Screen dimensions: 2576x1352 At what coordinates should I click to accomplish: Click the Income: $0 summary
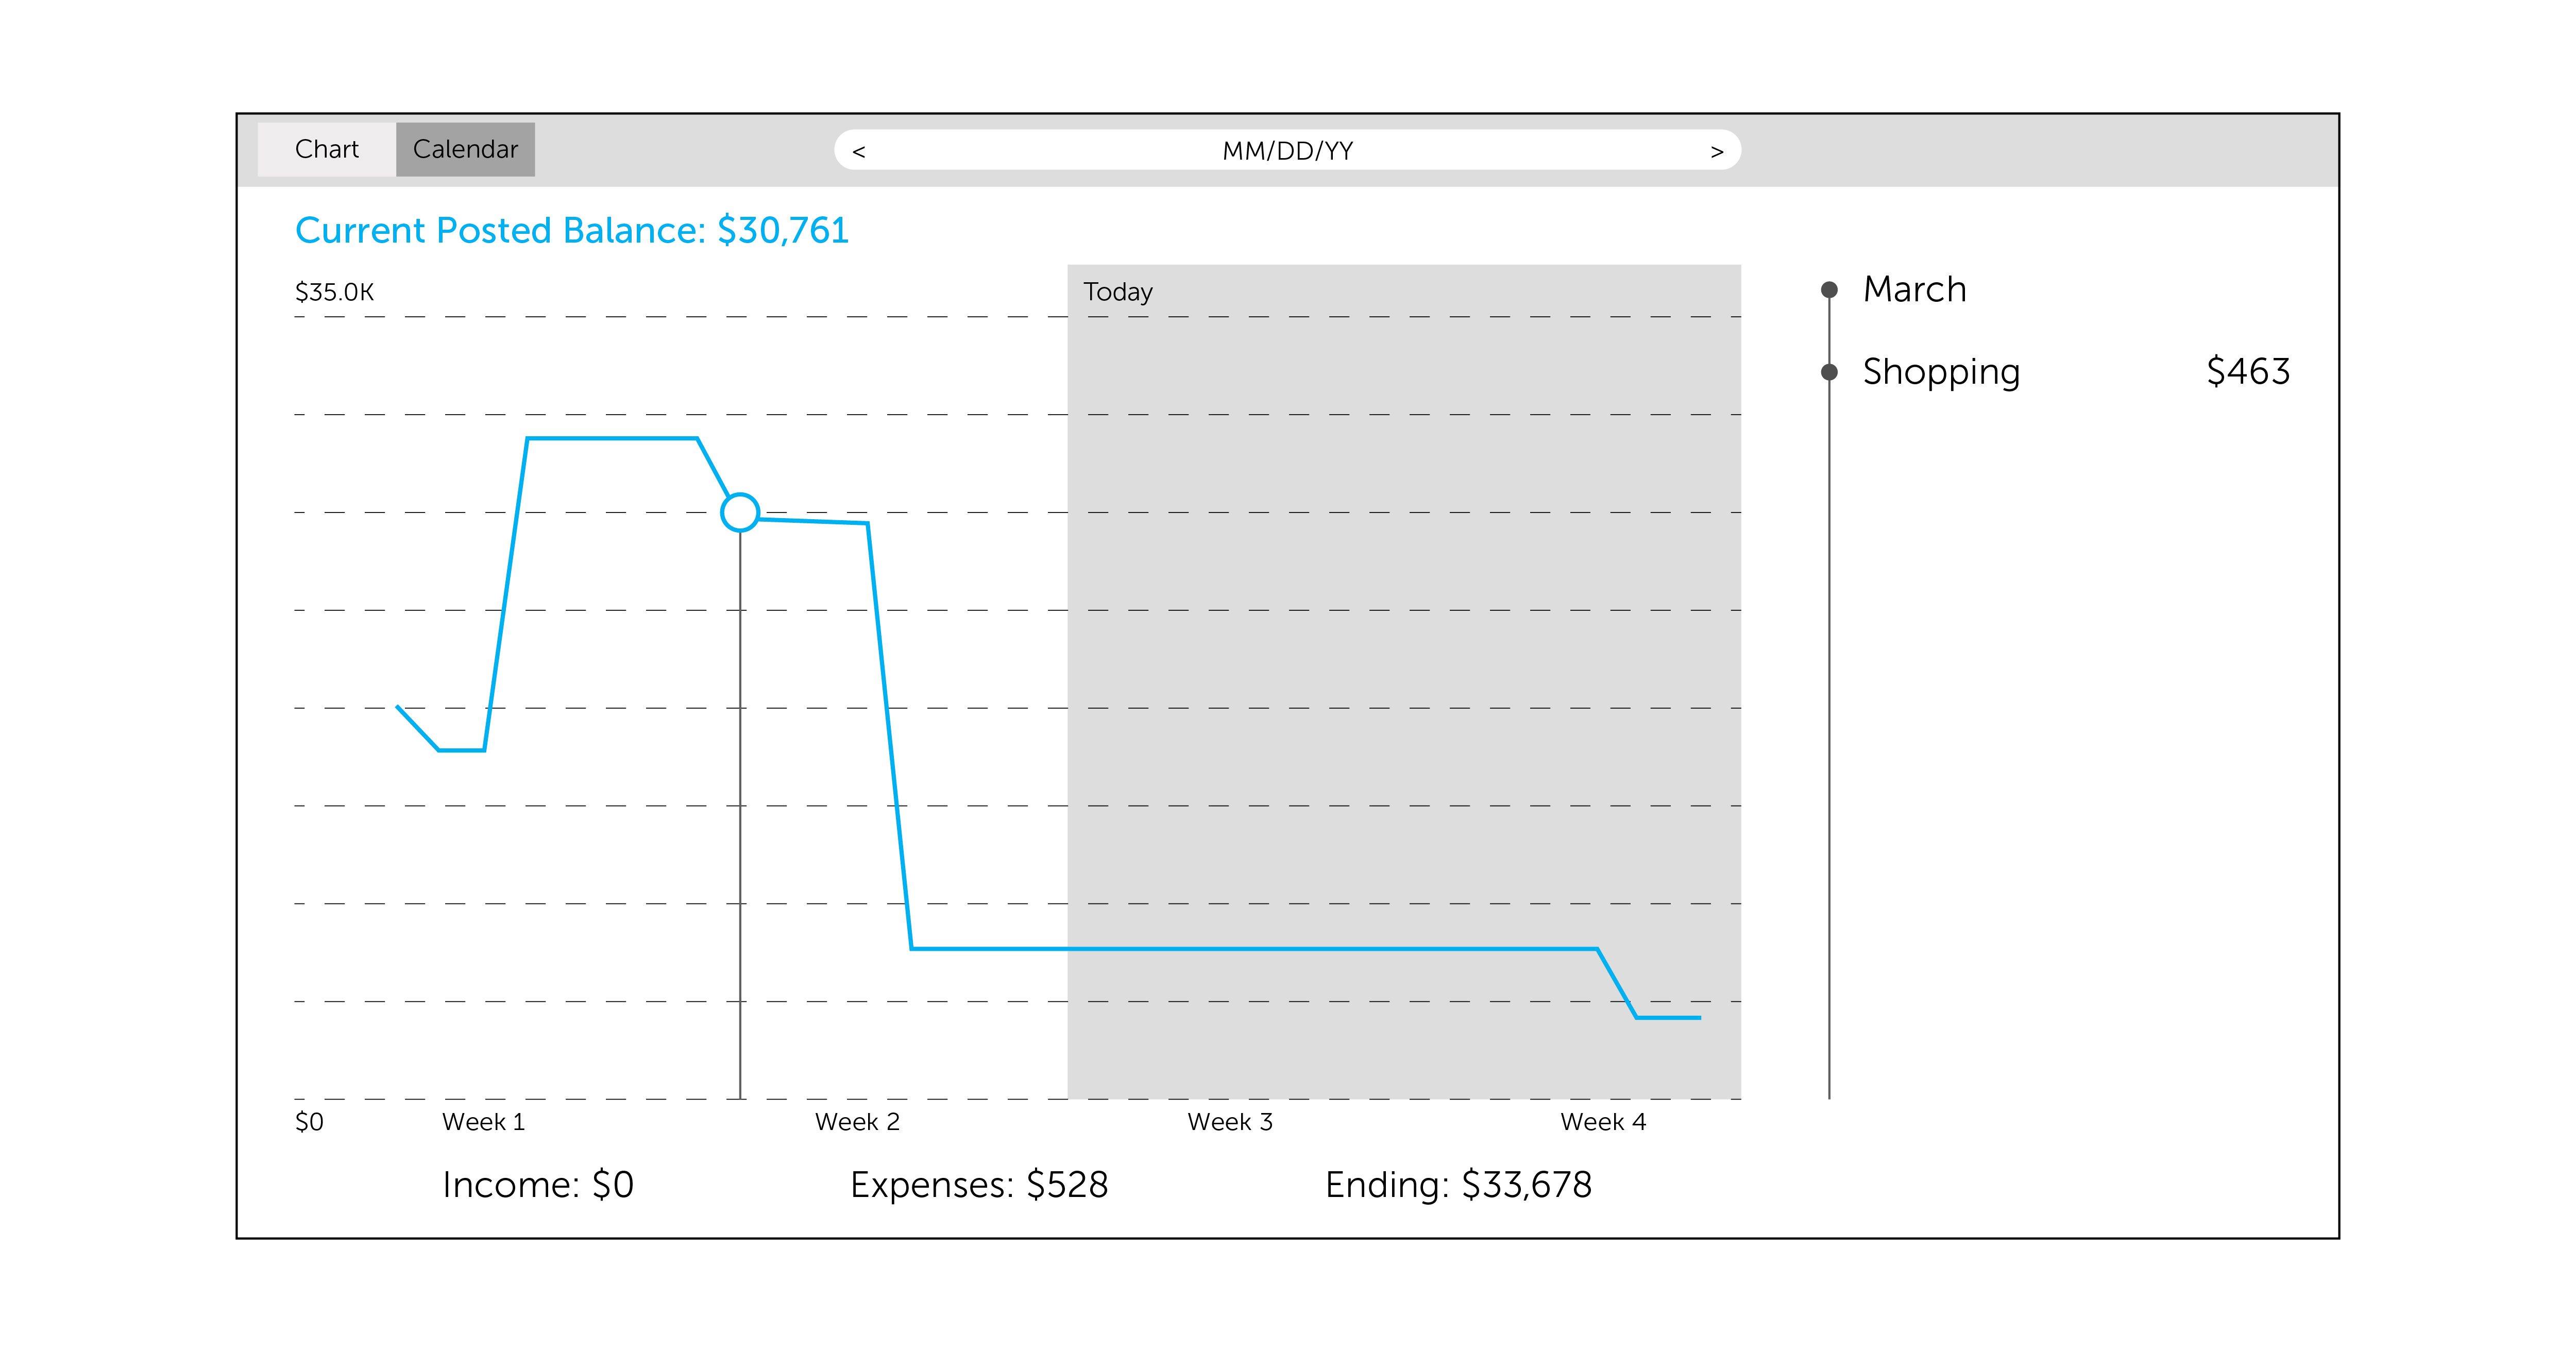(538, 1185)
